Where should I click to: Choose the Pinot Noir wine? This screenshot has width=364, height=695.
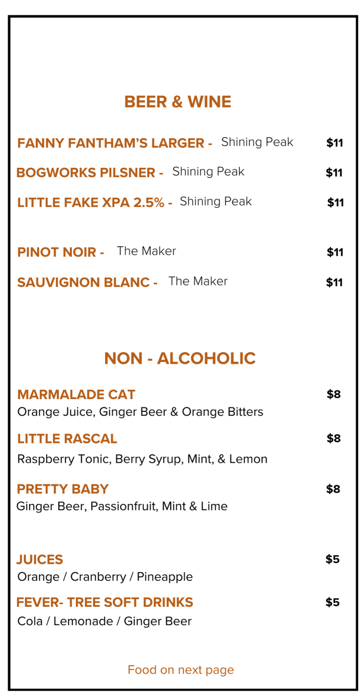tap(61, 252)
